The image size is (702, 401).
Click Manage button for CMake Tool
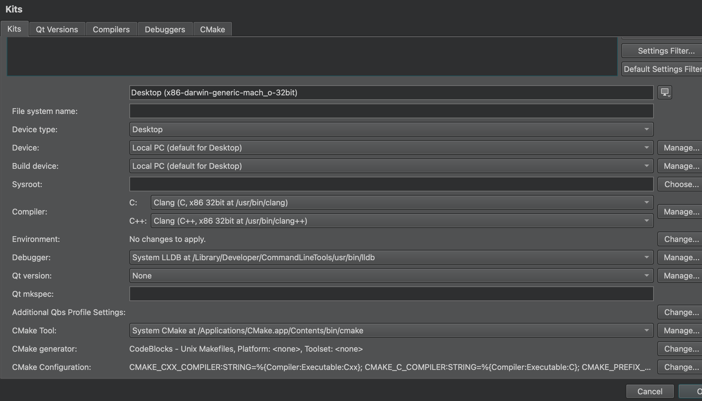tap(680, 330)
